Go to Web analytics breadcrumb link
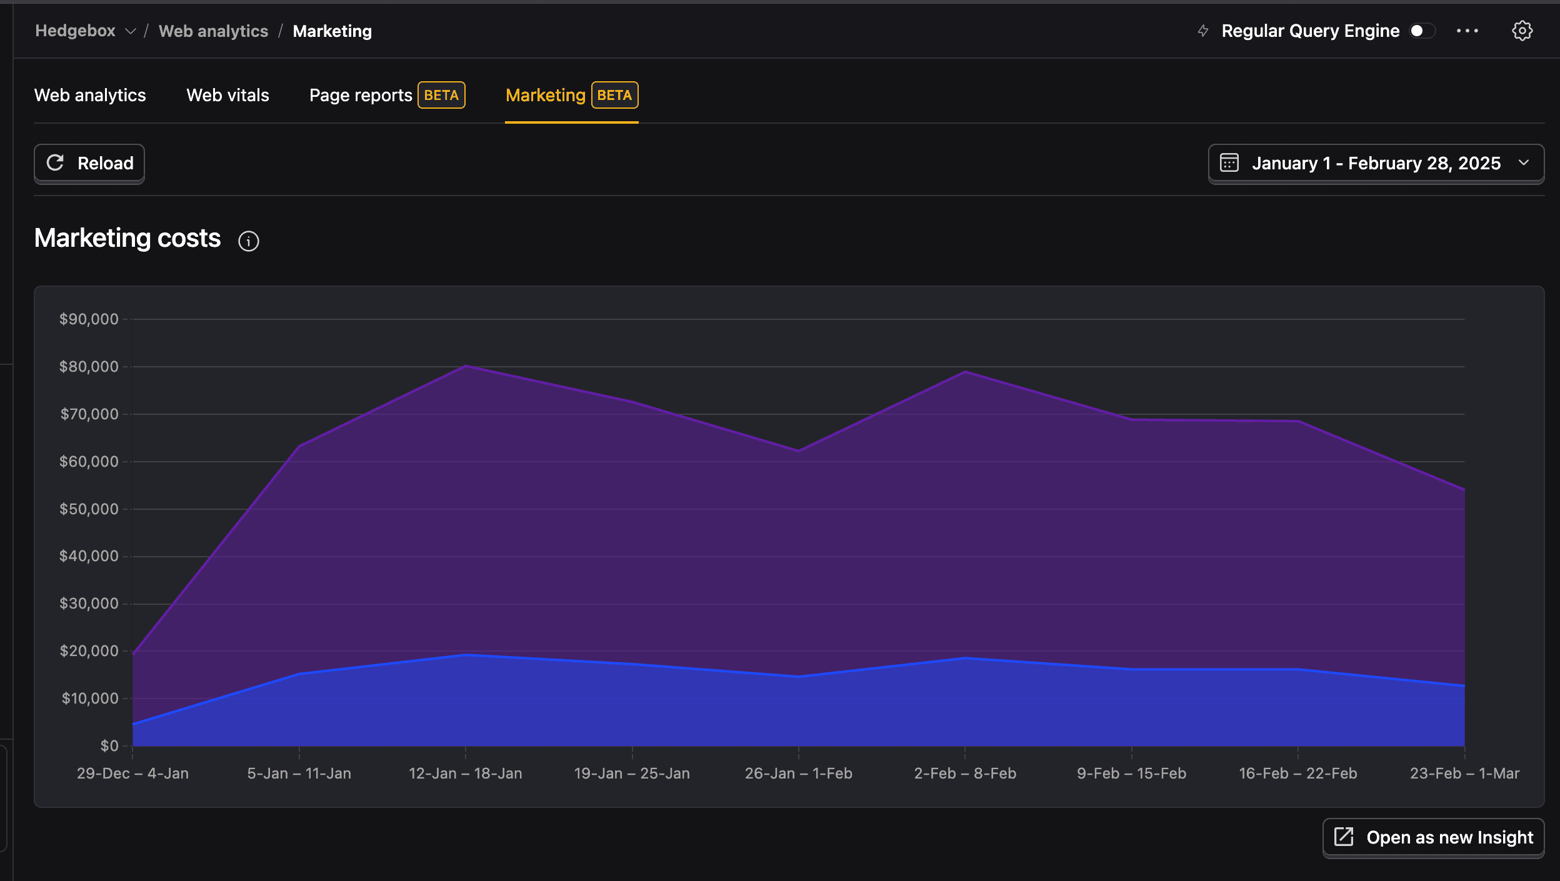 [x=213, y=31]
